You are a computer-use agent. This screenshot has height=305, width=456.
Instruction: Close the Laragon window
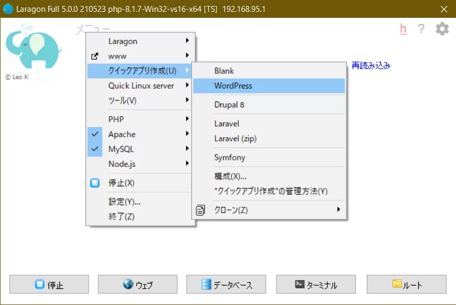pos(444,9)
